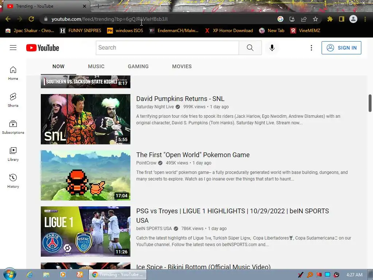Image resolution: width=373 pixels, height=280 pixels.
Task: Open the New Tab bookmark
Action: [271, 31]
